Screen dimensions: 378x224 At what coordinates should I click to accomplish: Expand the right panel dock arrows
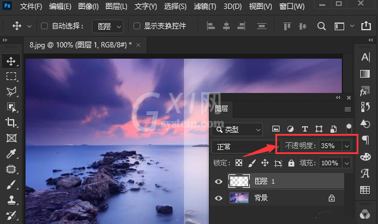tap(371, 40)
